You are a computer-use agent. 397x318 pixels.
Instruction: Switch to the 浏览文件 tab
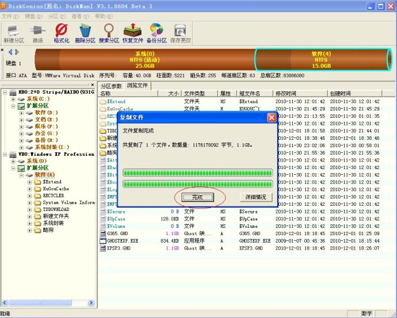tap(138, 86)
